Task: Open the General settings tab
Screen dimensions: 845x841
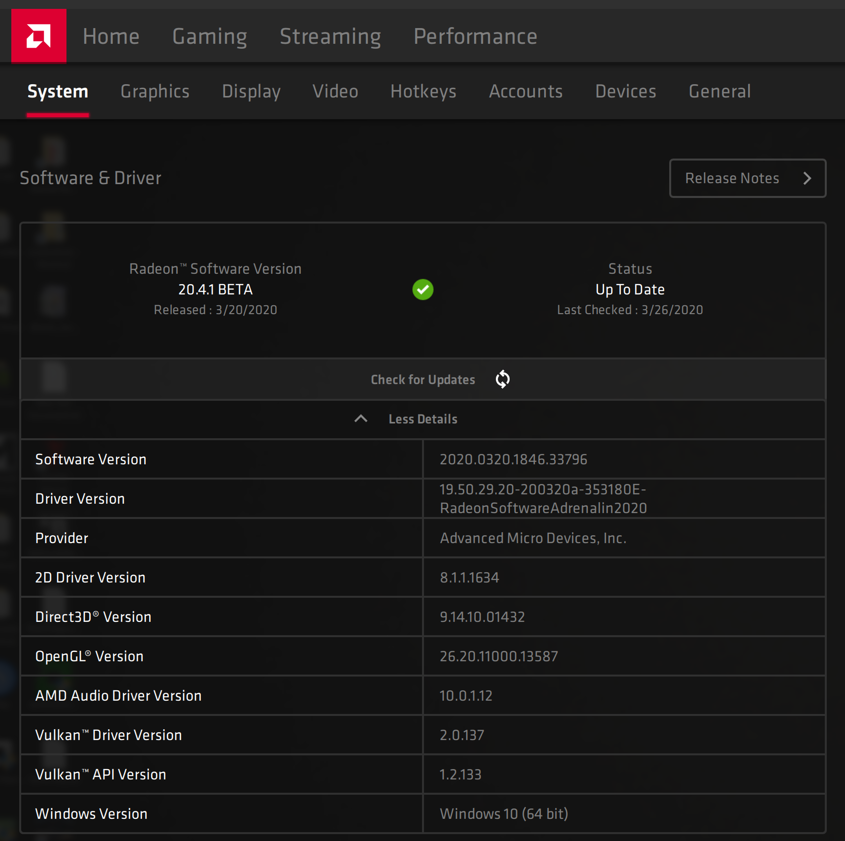Action: tap(719, 92)
